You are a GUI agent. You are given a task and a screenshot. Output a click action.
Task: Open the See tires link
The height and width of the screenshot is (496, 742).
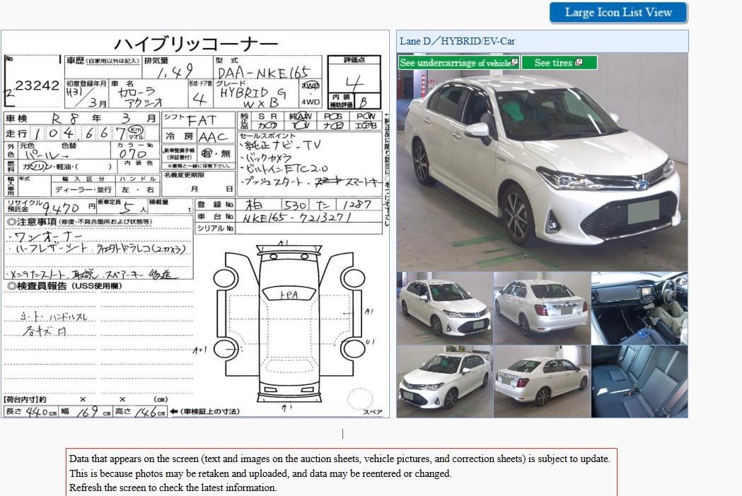tap(559, 62)
